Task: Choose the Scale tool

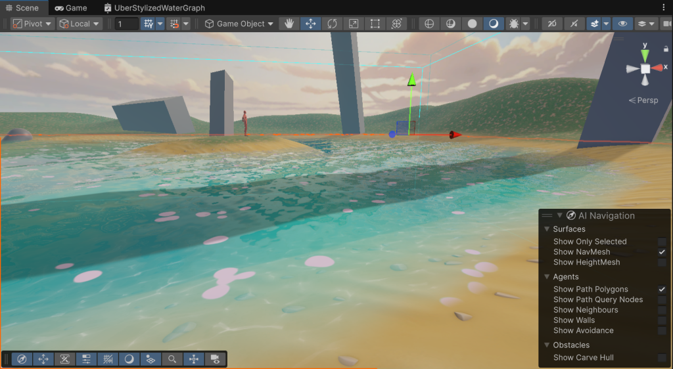Action: 354,24
